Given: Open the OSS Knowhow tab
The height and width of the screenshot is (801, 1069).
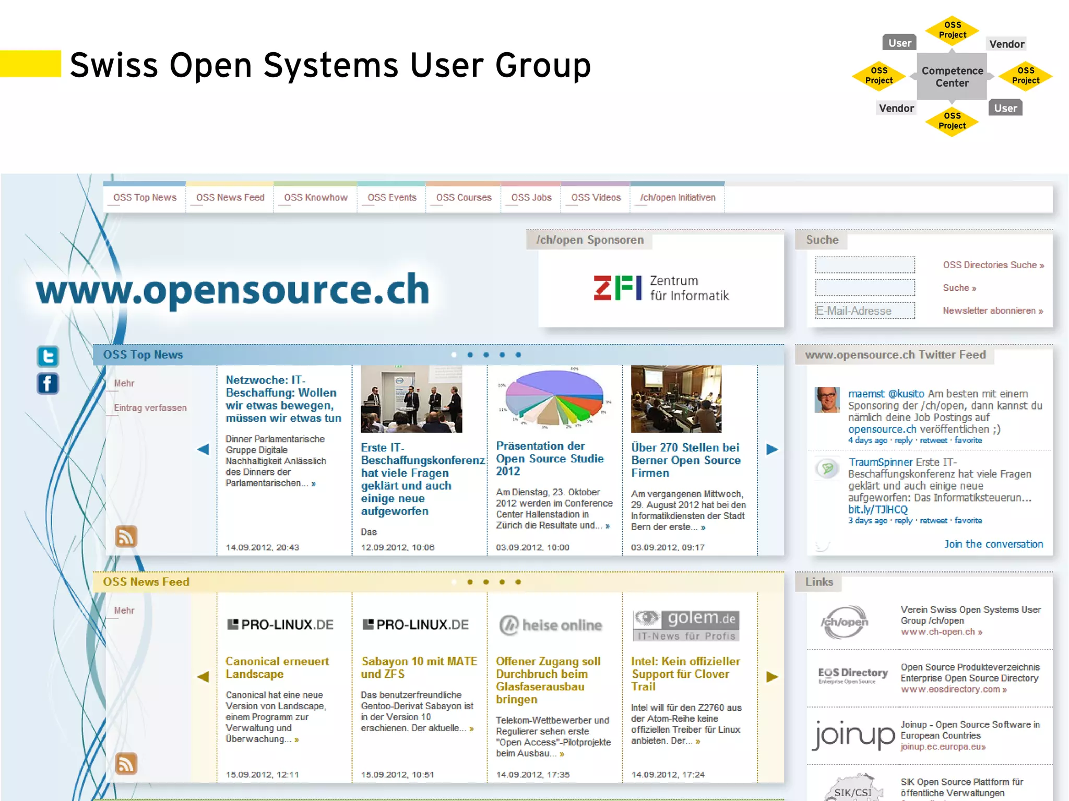Looking at the screenshot, I should pyautogui.click(x=316, y=197).
